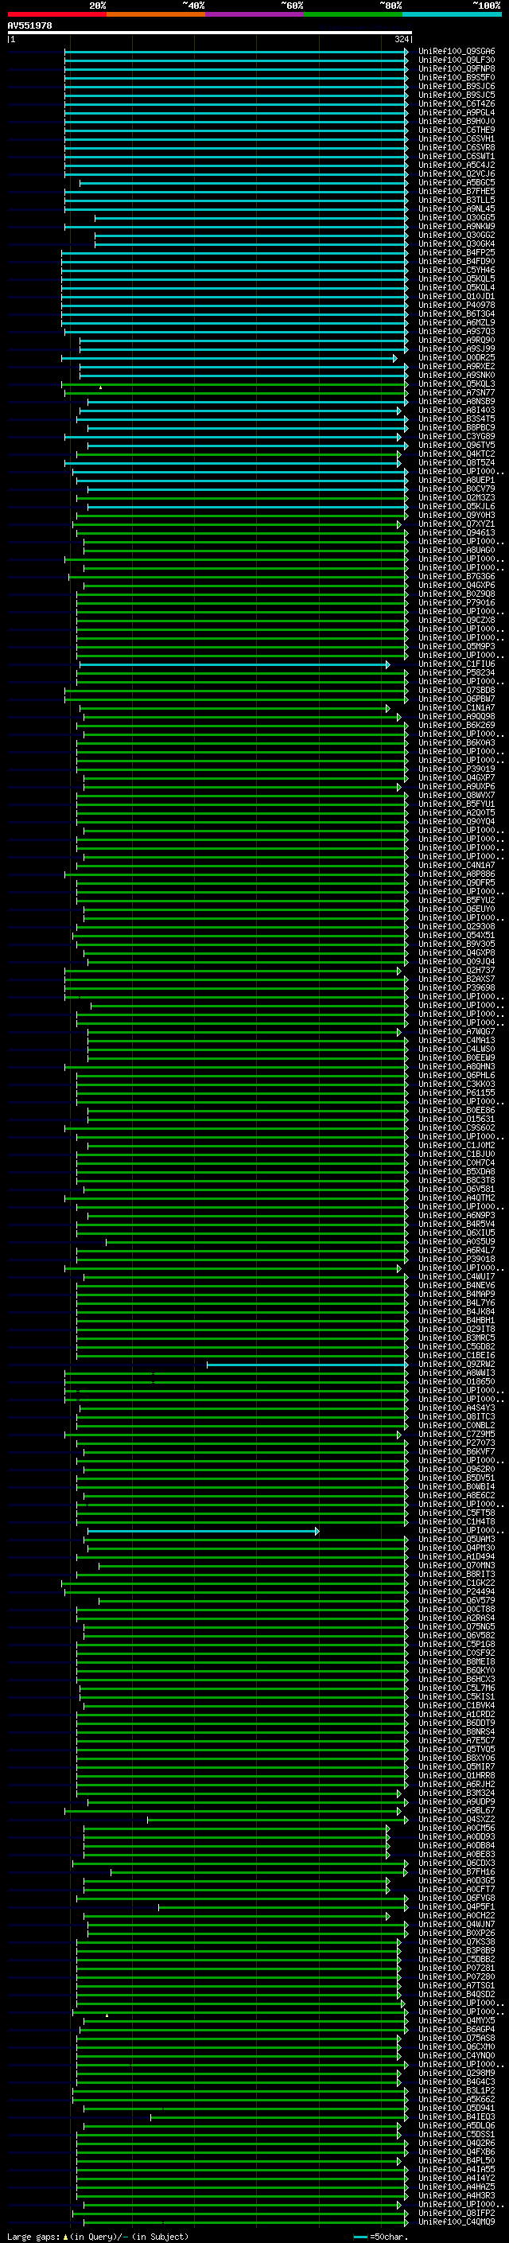Open hit UniRef100_Q9FNP8
Image resolution: width=509 pixels, height=2243 pixels.
(457, 68)
